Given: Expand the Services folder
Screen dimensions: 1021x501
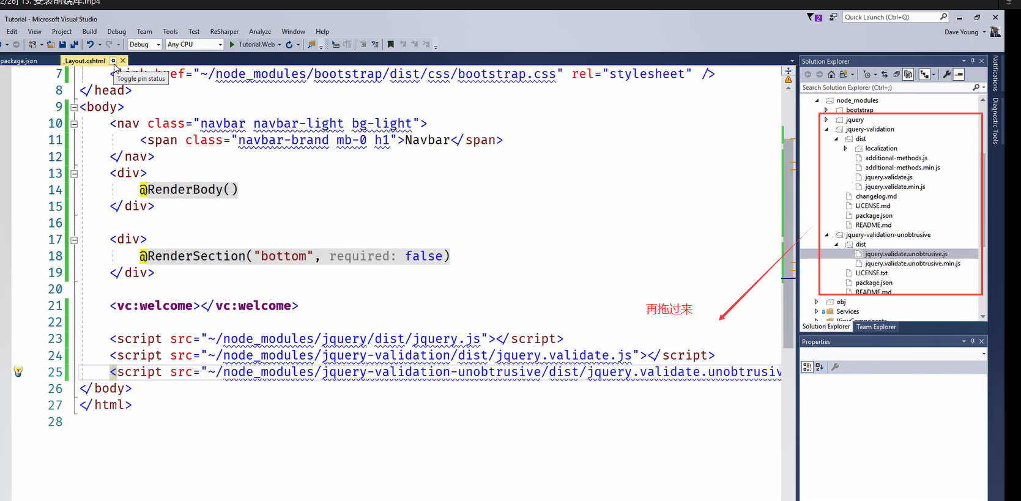Looking at the screenshot, I should [x=817, y=311].
